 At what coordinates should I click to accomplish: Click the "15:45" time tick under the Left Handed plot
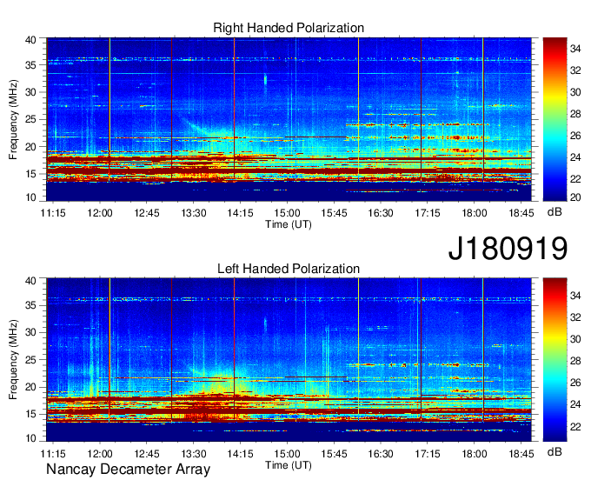coord(334,454)
